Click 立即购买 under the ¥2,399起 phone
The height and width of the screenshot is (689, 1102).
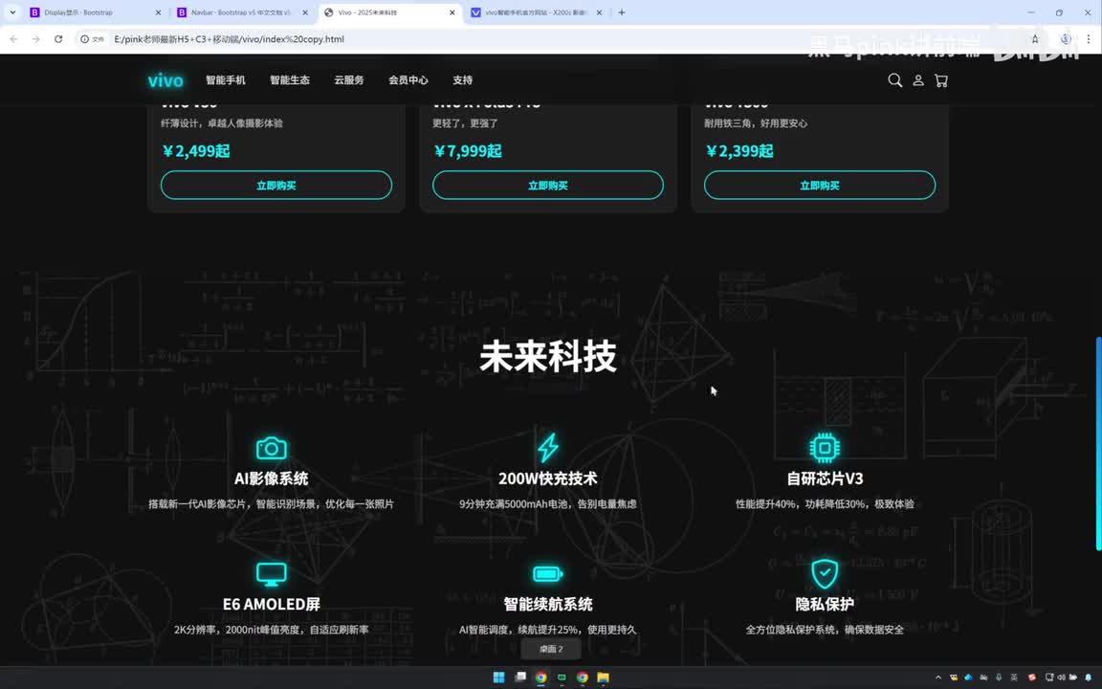coord(820,185)
